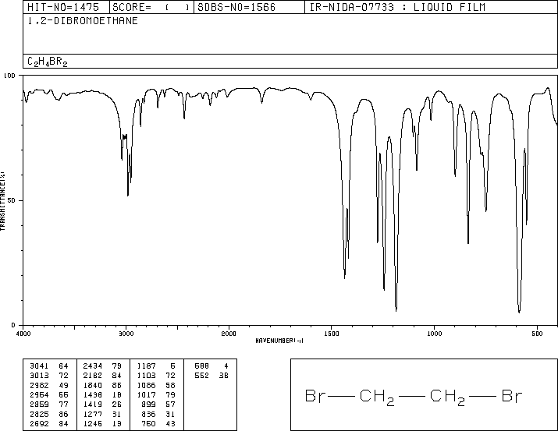This screenshot has height=431, width=558.
Task: Click the right Br atom in structure
Action: [512, 395]
